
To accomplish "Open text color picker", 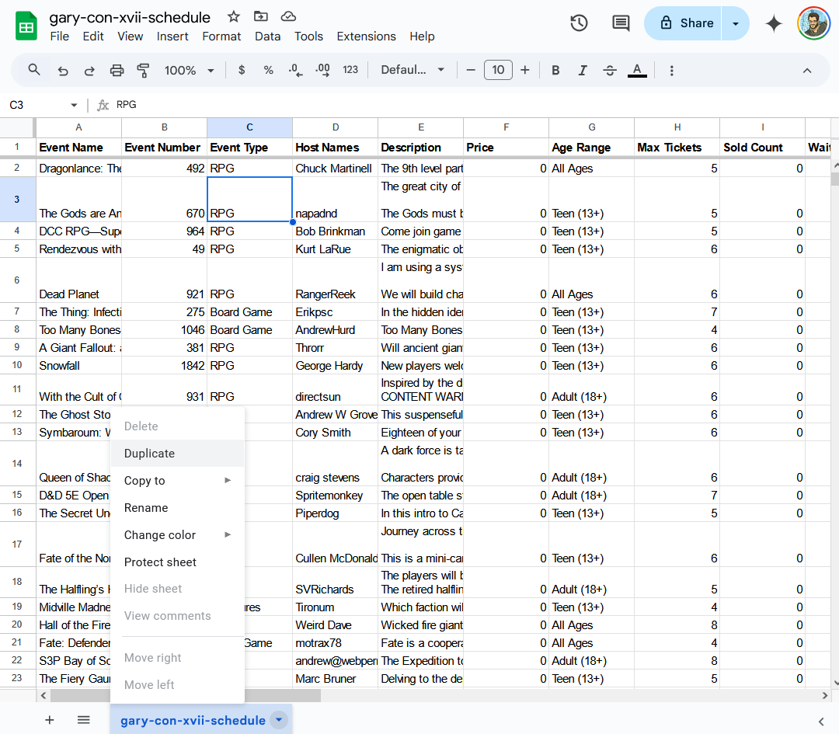I will click(x=637, y=70).
